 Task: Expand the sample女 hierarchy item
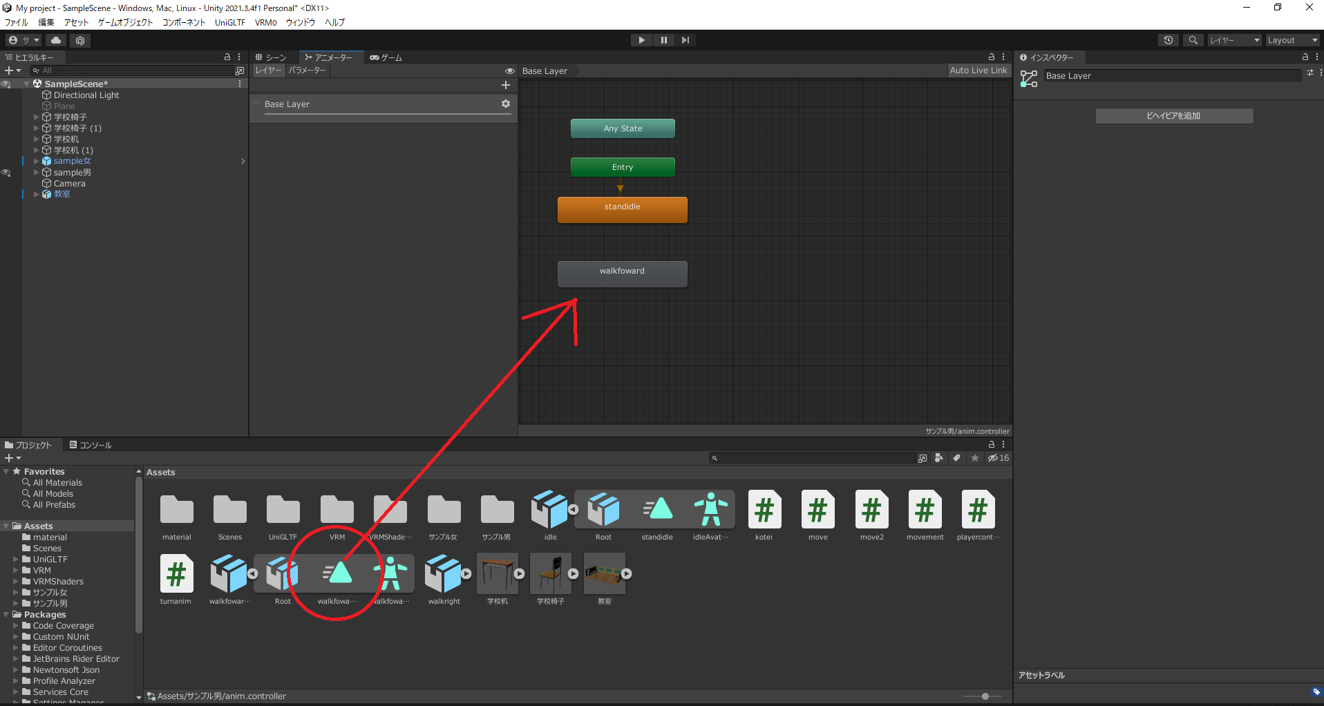(36, 161)
